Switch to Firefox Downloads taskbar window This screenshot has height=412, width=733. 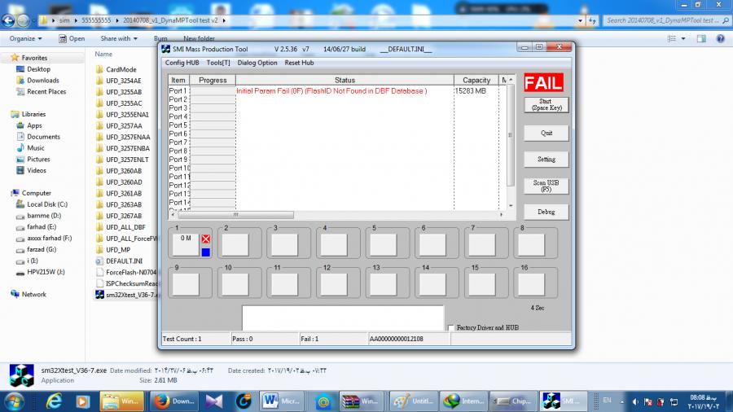tap(174, 401)
